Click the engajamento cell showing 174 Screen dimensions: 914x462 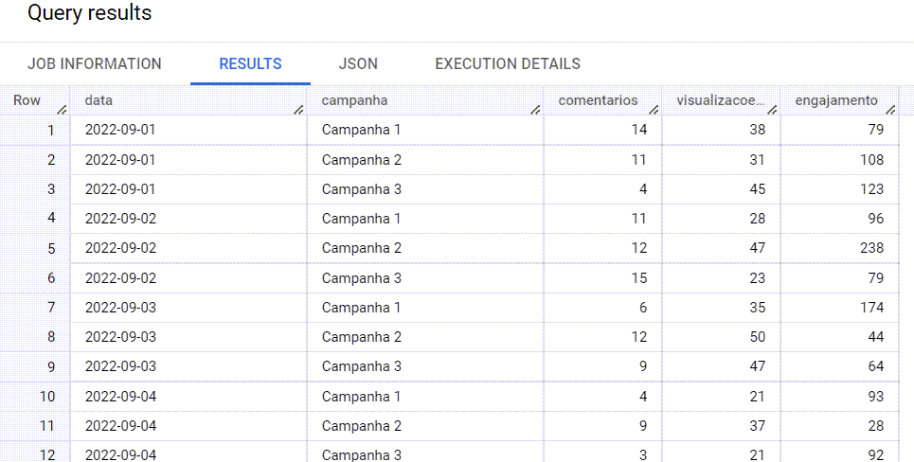872,308
